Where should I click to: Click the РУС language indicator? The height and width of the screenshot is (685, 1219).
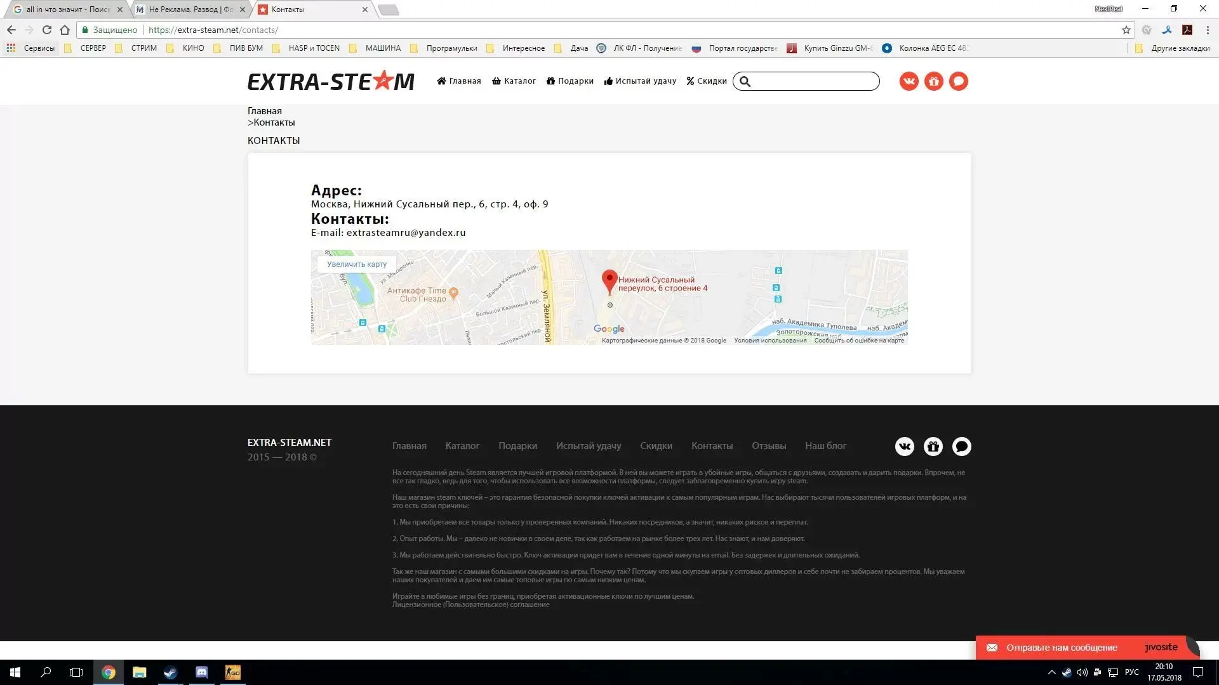[1131, 672]
